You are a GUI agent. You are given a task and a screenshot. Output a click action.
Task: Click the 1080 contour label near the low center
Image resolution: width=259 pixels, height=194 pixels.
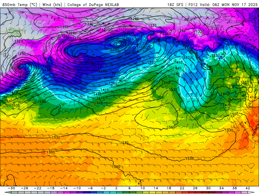tap(115, 49)
